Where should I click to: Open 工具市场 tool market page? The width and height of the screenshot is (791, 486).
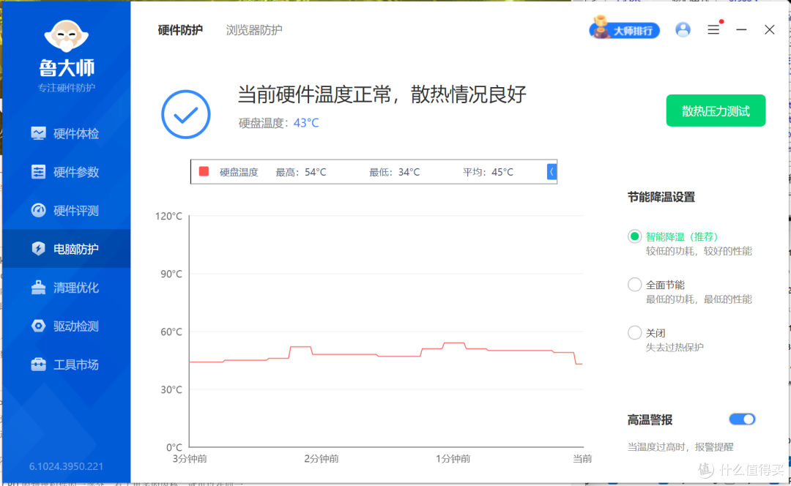66,364
